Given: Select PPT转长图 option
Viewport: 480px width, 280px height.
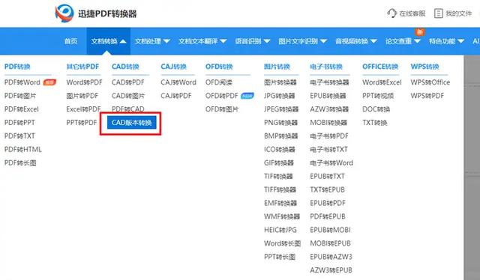Looking at the screenshot, I should click(280, 257).
